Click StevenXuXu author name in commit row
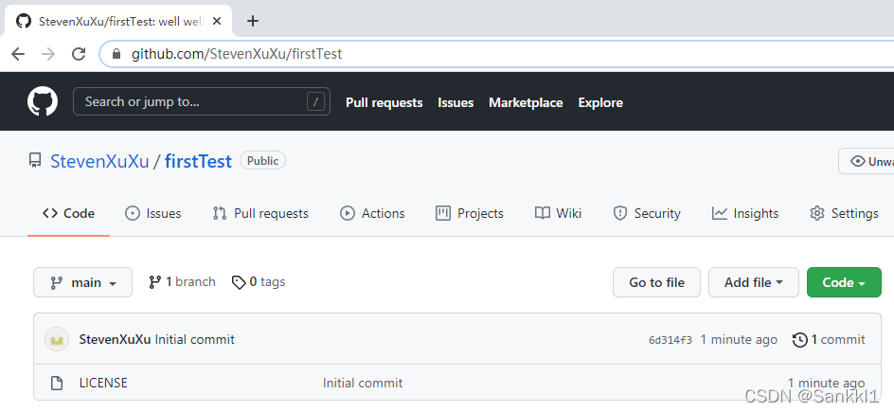The width and height of the screenshot is (894, 412). click(x=116, y=340)
